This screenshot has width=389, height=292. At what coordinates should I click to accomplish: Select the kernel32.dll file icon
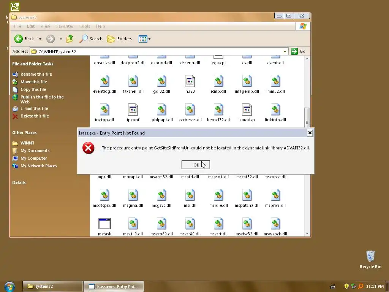click(218, 109)
